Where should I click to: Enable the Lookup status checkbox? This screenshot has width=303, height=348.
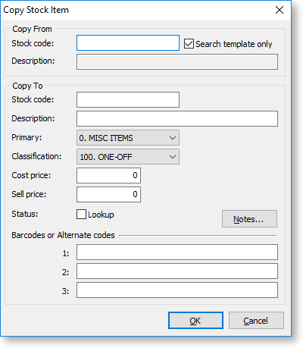(x=81, y=215)
